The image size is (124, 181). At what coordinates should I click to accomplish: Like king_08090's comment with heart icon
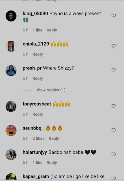coord(114,16)
